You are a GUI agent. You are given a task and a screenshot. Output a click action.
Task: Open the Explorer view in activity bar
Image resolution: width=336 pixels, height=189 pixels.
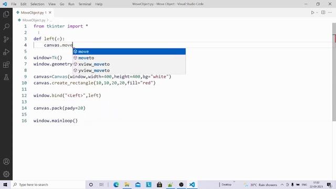pyautogui.click(x=6, y=14)
